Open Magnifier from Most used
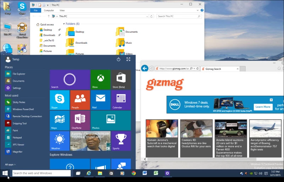Viewport: 284px width, 182px height. point(14,151)
